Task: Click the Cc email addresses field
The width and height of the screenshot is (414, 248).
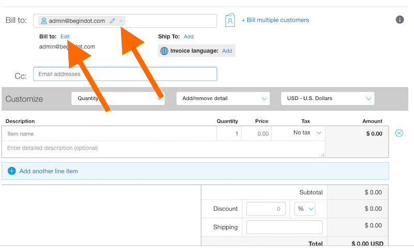Action: pyautogui.click(x=125, y=74)
